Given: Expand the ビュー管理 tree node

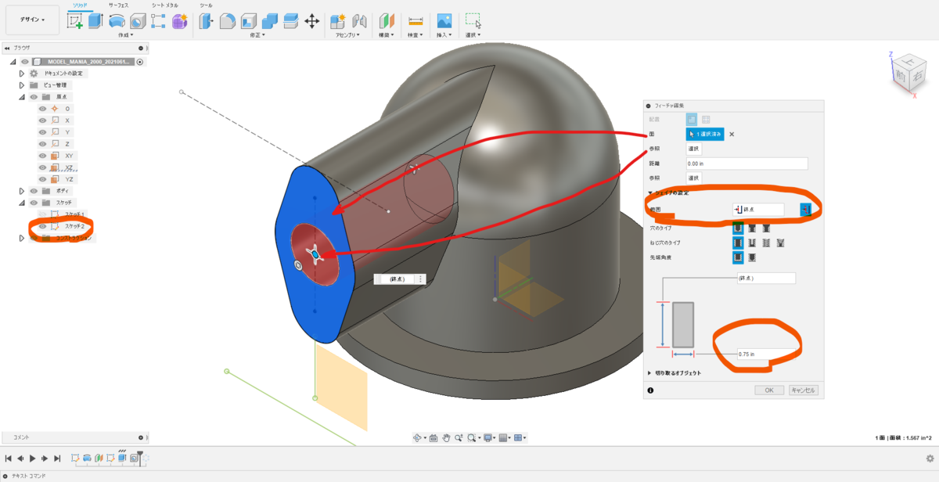Looking at the screenshot, I should tap(22, 85).
